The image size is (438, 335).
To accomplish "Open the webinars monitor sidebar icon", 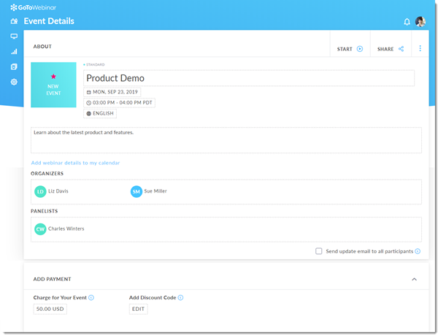I will coord(14,36).
